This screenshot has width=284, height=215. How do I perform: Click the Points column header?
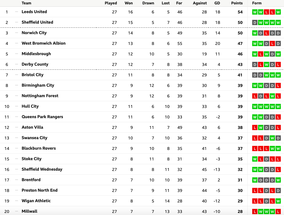(x=237, y=3)
